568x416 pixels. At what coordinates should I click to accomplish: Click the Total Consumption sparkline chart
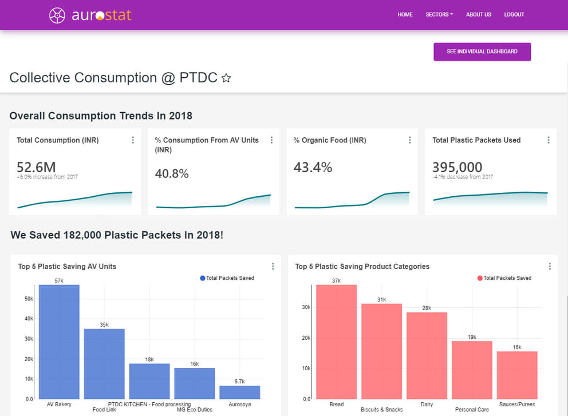[x=74, y=200]
